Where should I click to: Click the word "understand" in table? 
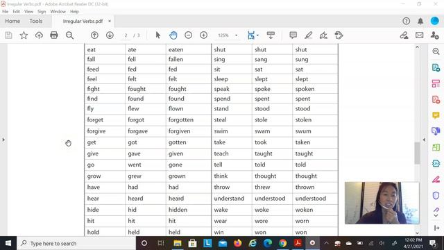[x=229, y=199]
